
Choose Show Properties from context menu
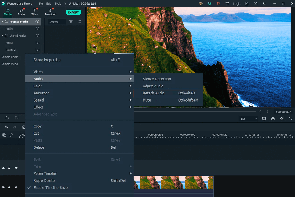(79, 60)
